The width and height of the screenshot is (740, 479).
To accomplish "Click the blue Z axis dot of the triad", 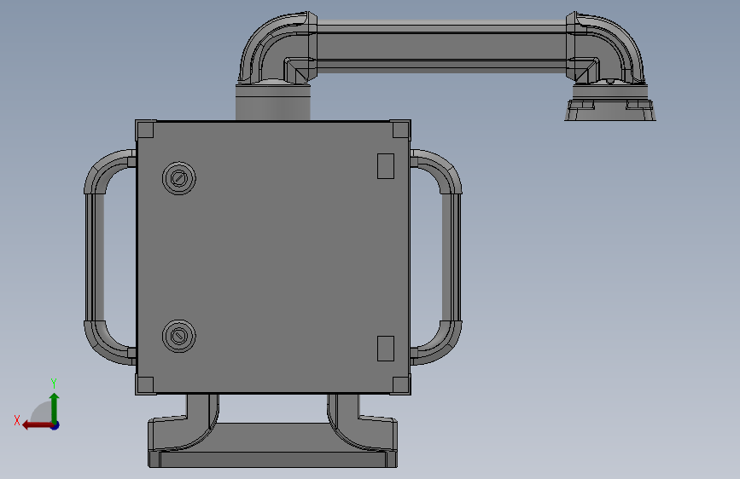I will coord(55,425).
